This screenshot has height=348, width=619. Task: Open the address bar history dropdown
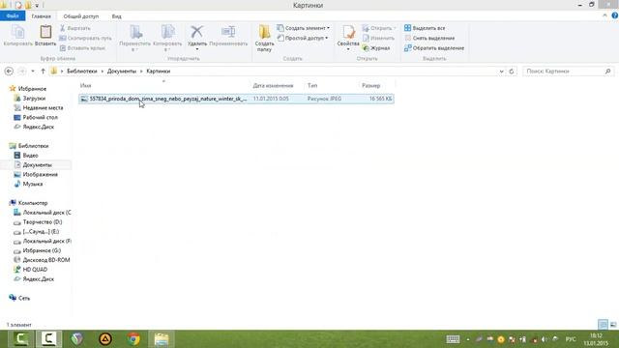pos(501,72)
